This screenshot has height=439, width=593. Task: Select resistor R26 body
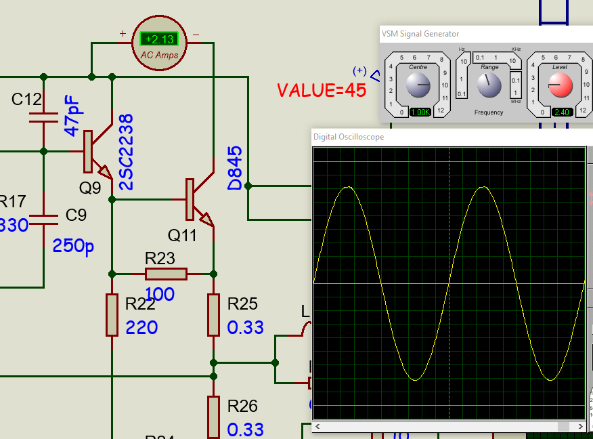point(213,417)
